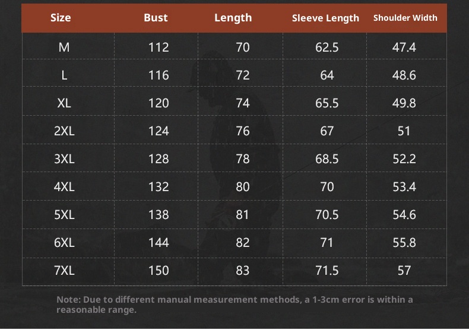
Task: Click bust value 116 for size L
Action: [x=159, y=75]
